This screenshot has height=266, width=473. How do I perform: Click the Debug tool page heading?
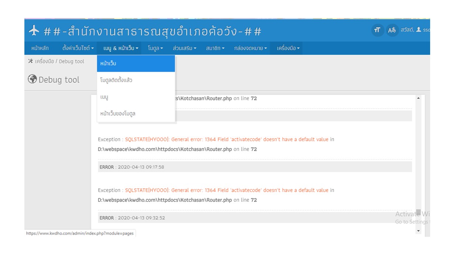pyautogui.click(x=59, y=80)
